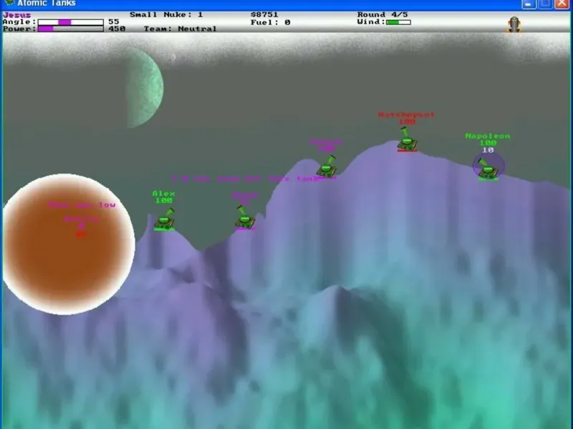
Task: Click the "Fuel: 0" readout
Action: (x=271, y=22)
